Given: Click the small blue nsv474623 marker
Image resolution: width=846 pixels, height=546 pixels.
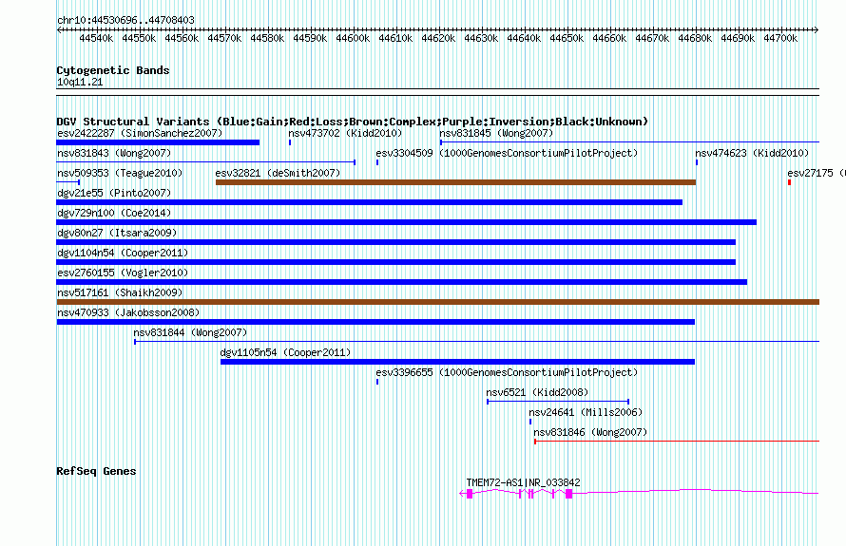Looking at the screenshot, I should pos(697,162).
